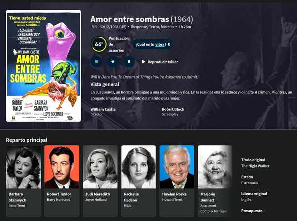Add movie to a list icon
297x221 pixels.
click(96, 62)
